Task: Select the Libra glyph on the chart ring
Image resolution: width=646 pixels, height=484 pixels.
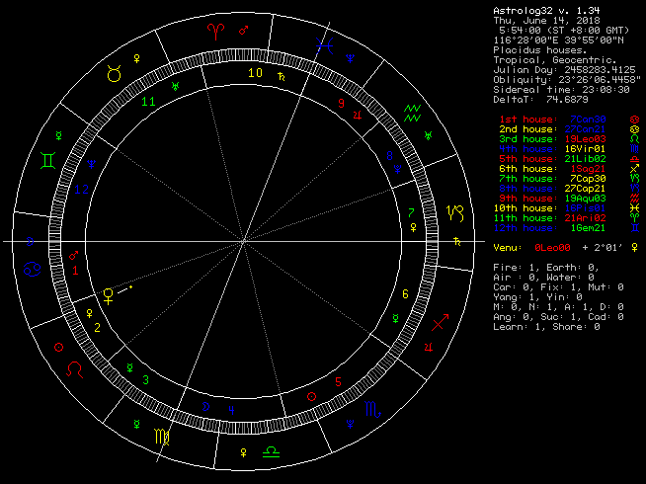Action: coord(270,452)
